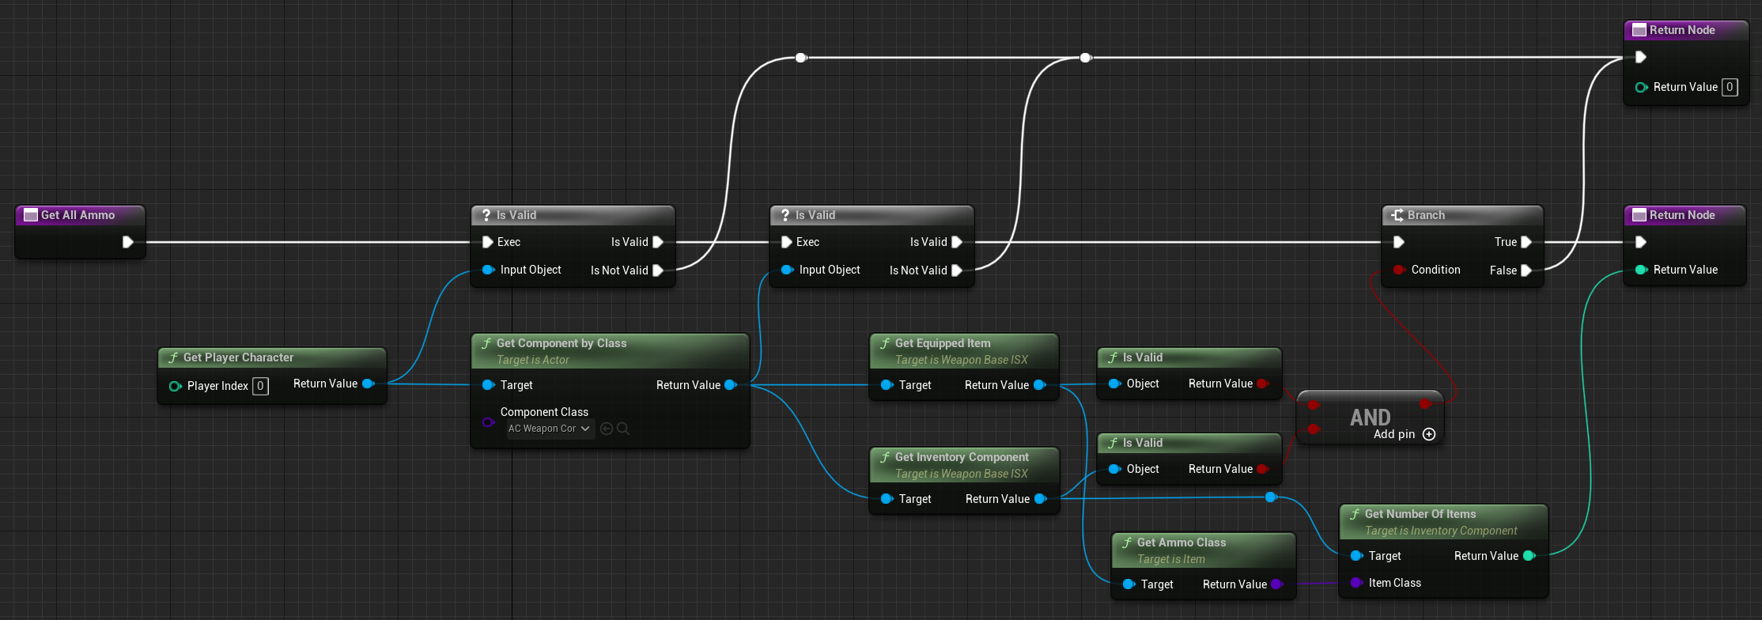Click Return Value pin on Get Component by Class
Image resolution: width=1762 pixels, height=620 pixels.
pyautogui.click(x=731, y=385)
